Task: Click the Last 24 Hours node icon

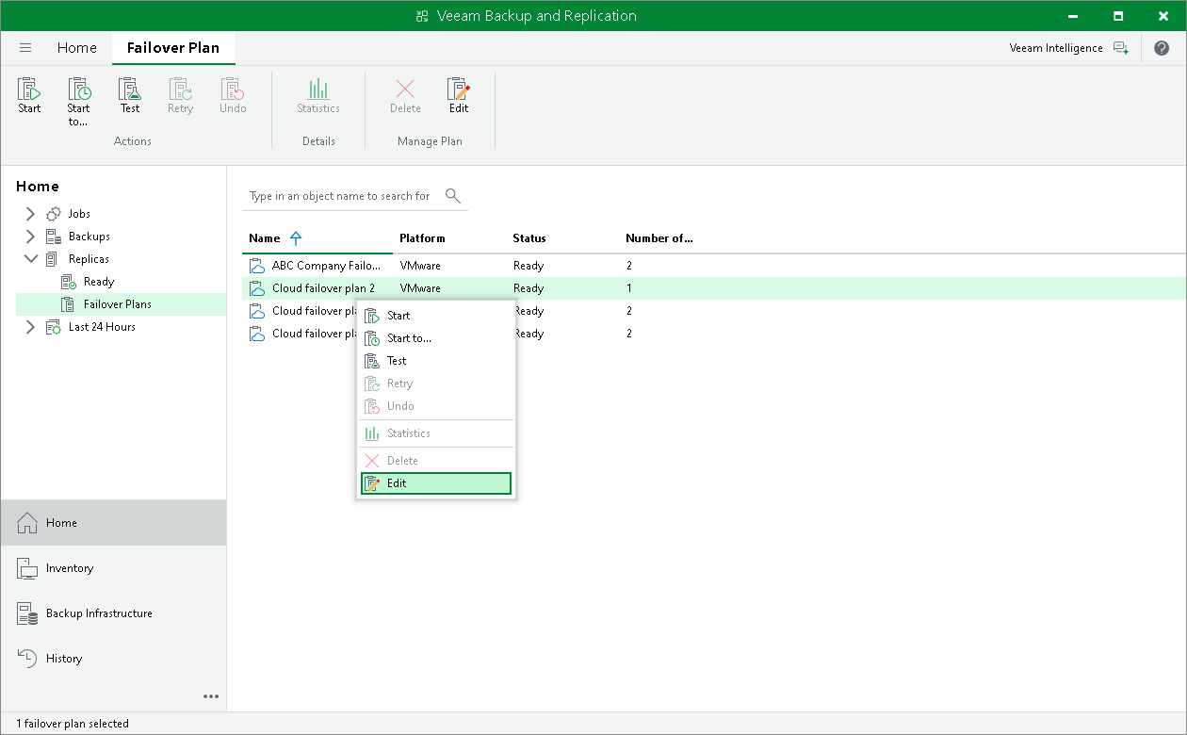Action: click(54, 327)
